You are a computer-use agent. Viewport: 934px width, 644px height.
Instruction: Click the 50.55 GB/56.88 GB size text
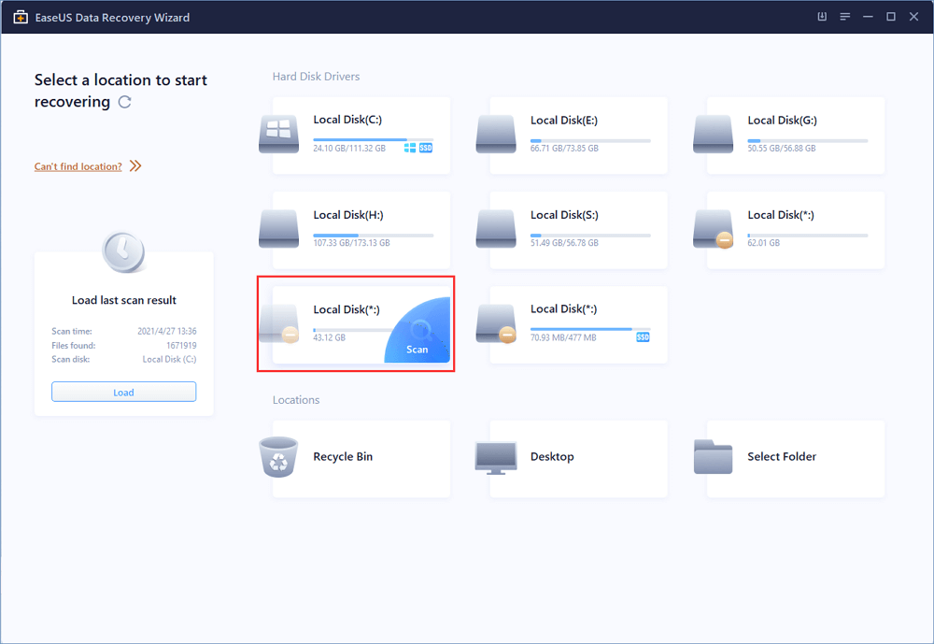point(782,148)
